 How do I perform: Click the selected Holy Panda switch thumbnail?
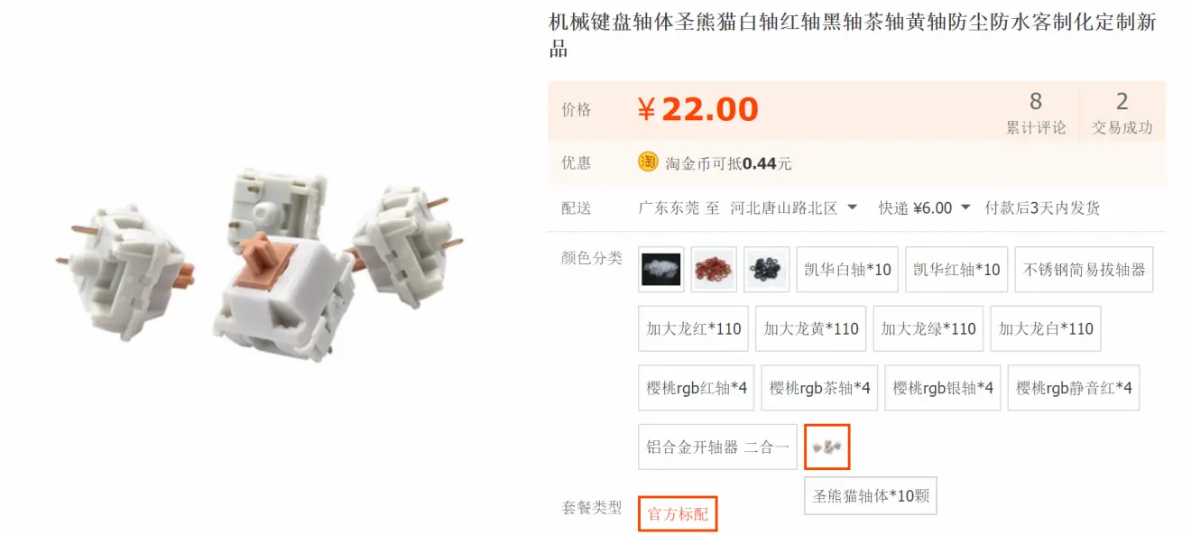[827, 447]
